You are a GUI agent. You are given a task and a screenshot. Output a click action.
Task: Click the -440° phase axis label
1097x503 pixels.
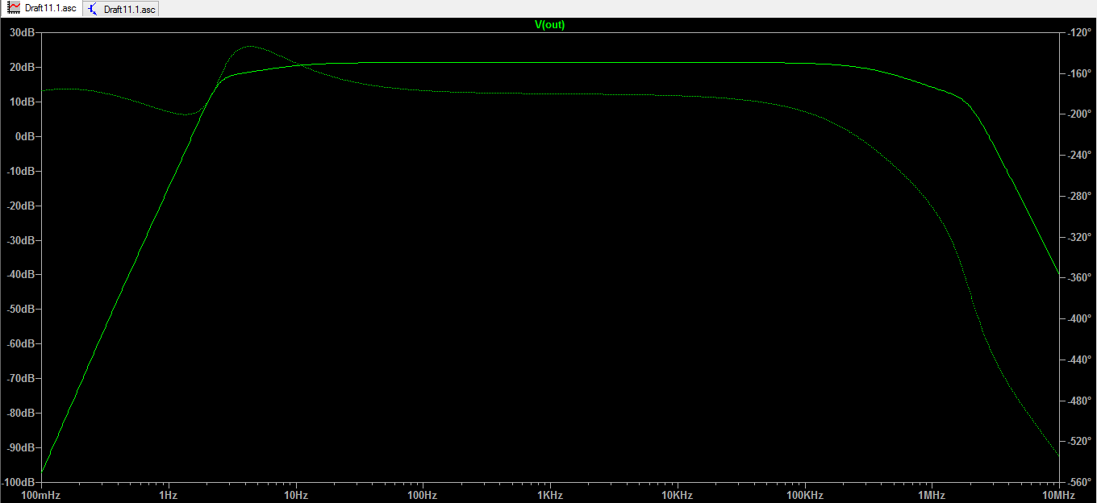(1078, 360)
